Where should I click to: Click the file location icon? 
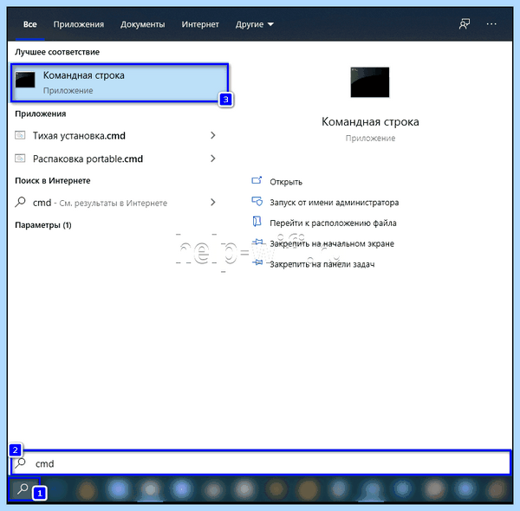click(257, 222)
